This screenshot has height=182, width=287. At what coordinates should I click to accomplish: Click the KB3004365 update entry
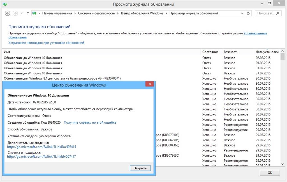click(x=168, y=145)
